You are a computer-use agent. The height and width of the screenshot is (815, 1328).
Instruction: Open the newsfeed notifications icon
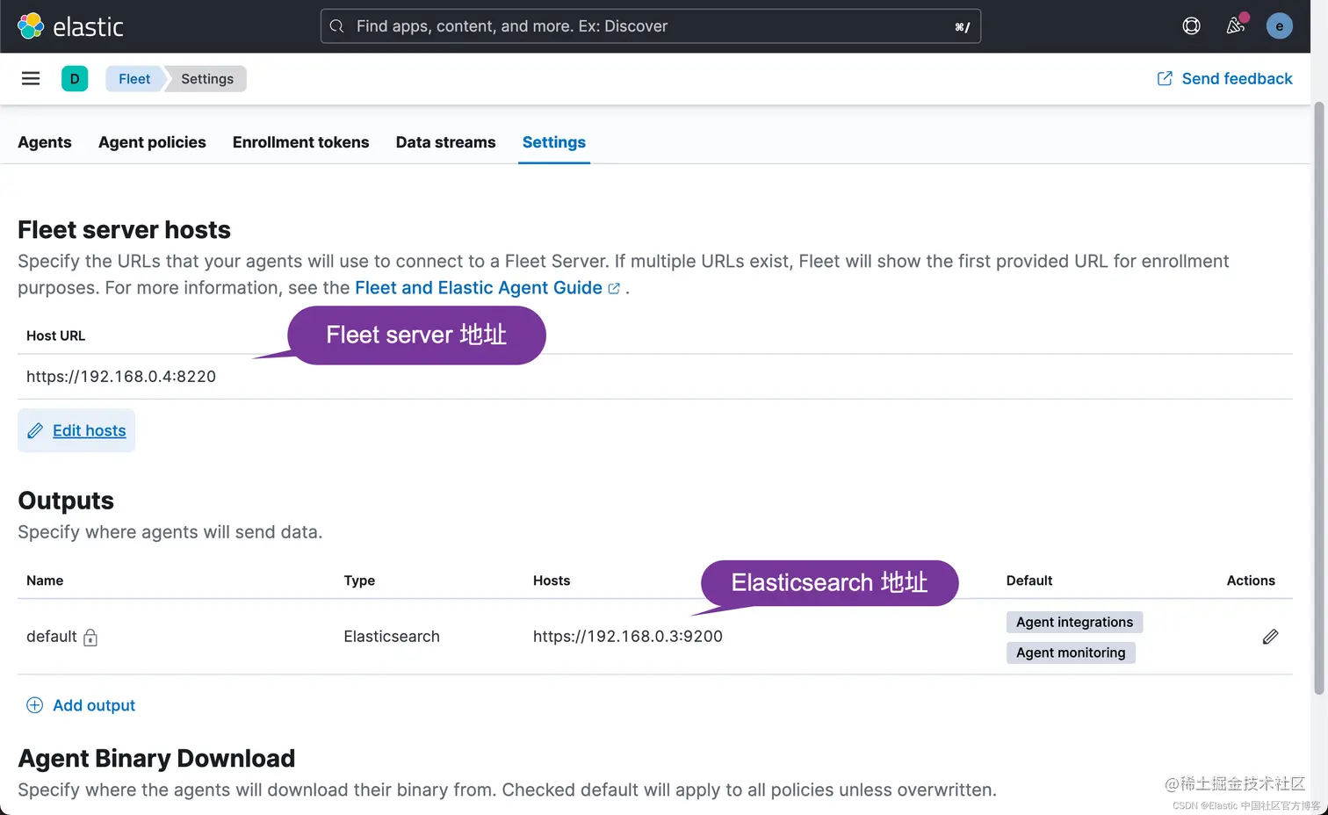1235,26
